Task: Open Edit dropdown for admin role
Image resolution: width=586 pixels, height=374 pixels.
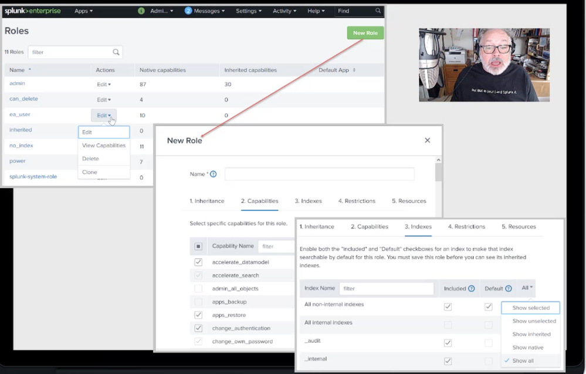Action: coord(104,84)
